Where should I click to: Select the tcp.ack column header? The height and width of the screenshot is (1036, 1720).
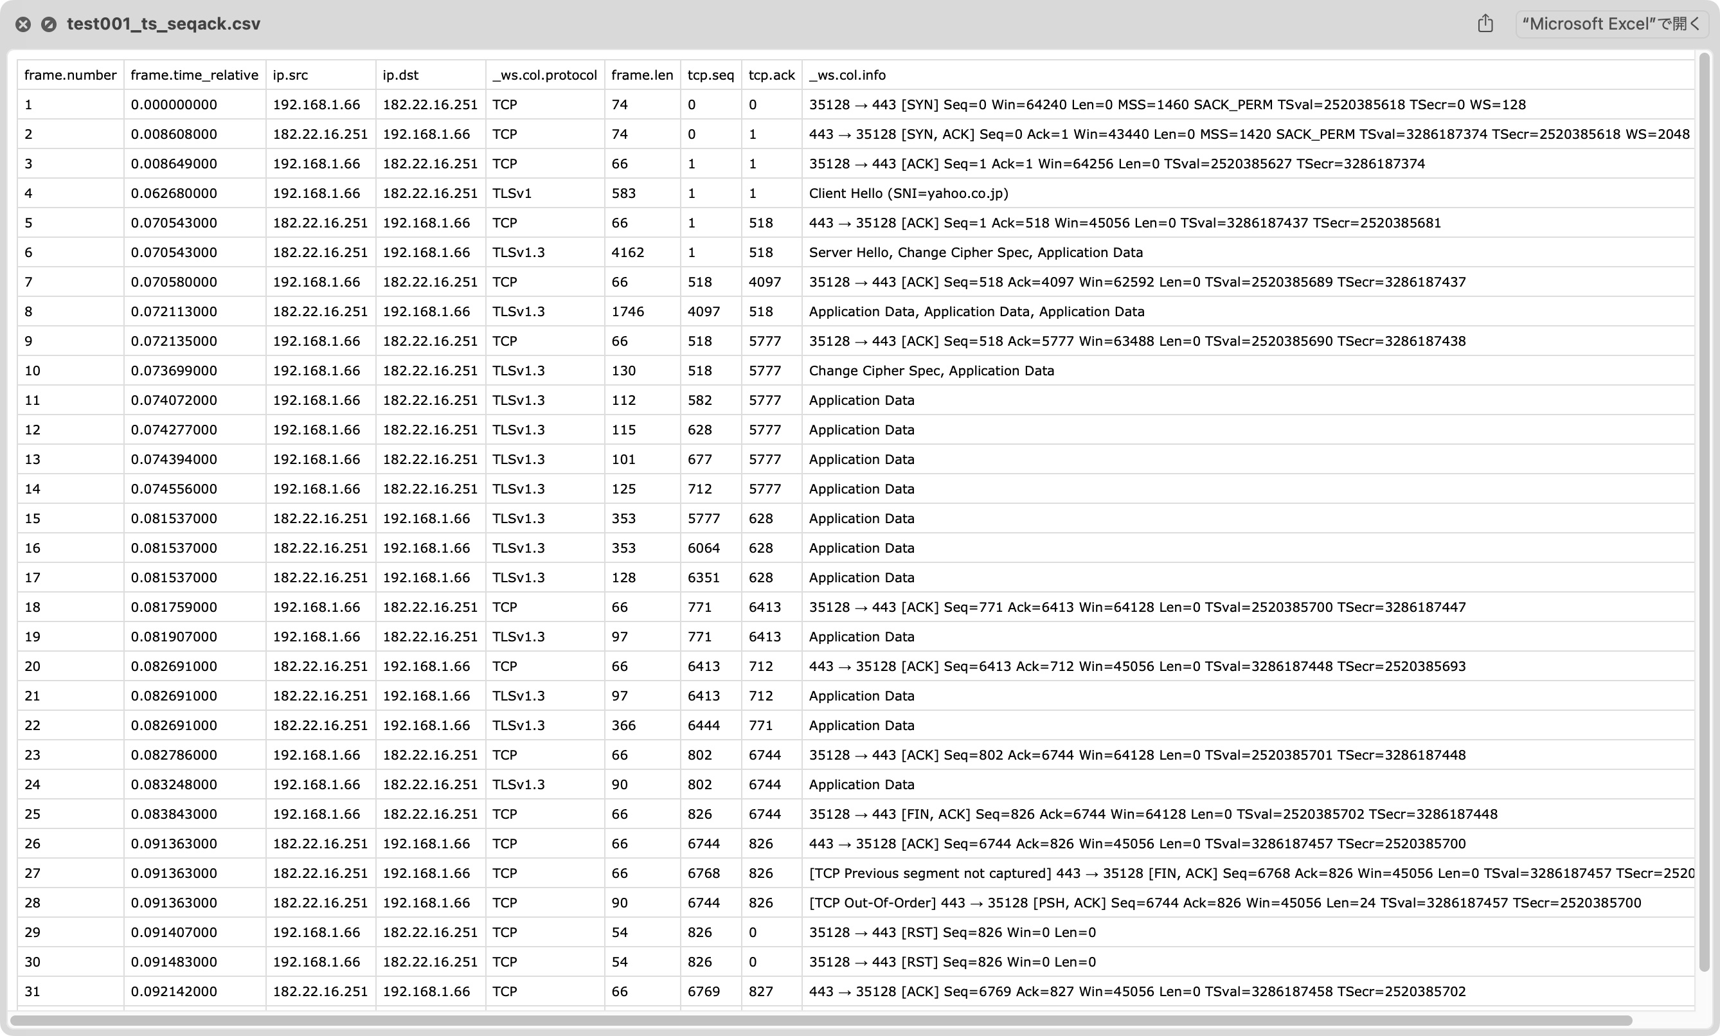coord(771,75)
